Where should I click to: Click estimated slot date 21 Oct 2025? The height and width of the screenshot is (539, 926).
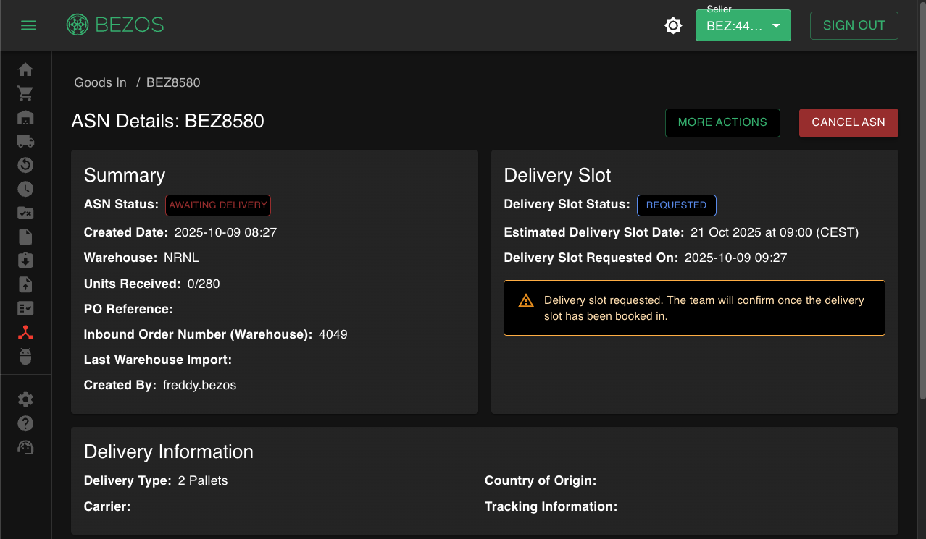[775, 232]
